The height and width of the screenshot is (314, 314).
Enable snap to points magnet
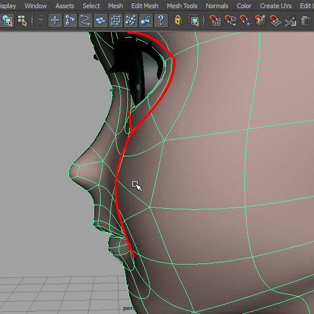point(245,20)
